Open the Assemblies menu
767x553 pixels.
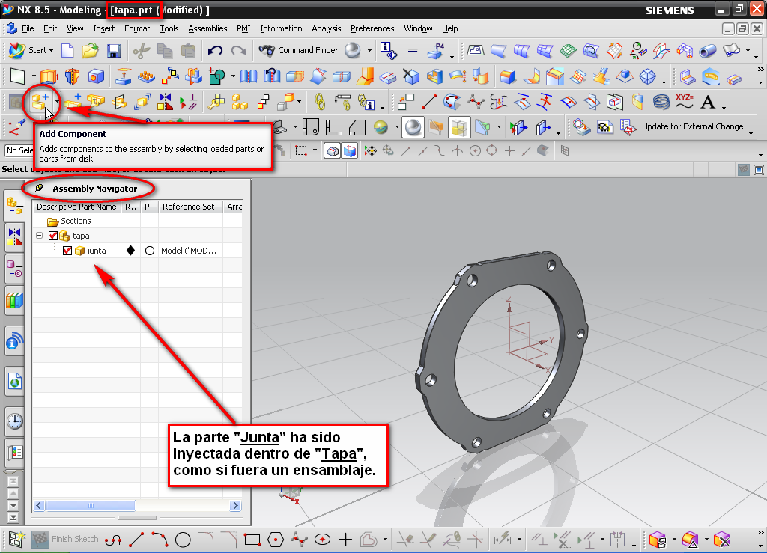(207, 28)
